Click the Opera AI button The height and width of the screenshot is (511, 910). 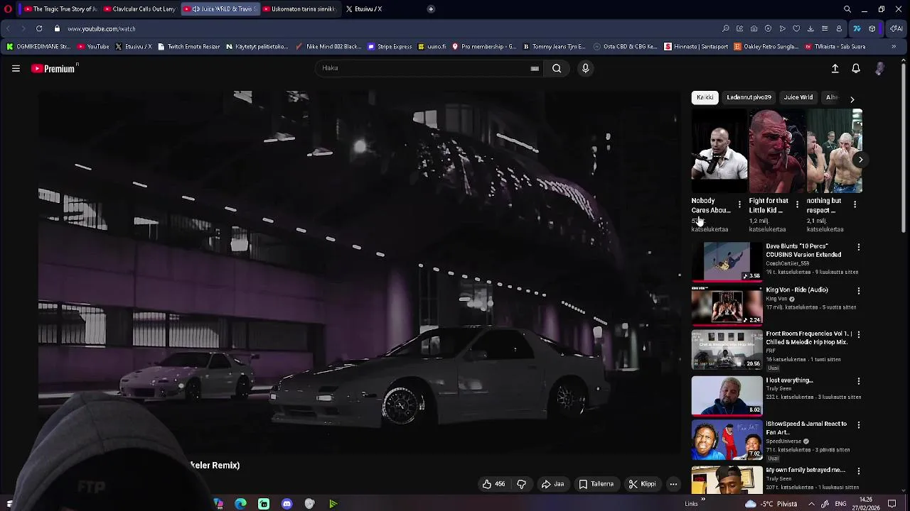click(896, 28)
